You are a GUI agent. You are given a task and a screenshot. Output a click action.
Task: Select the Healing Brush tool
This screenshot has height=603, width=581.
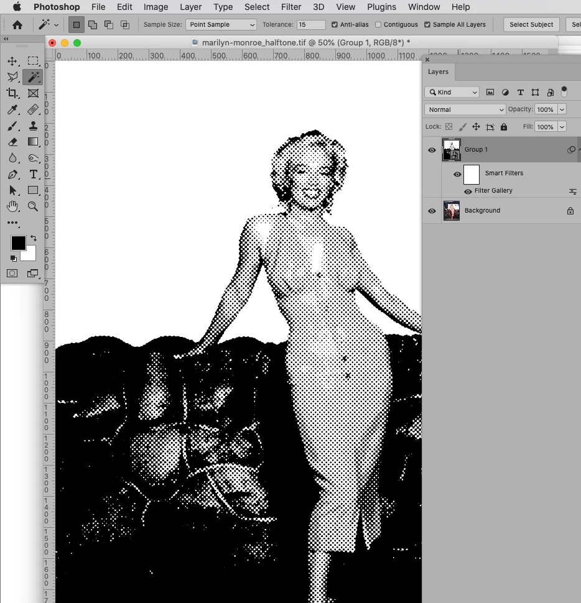(33, 109)
